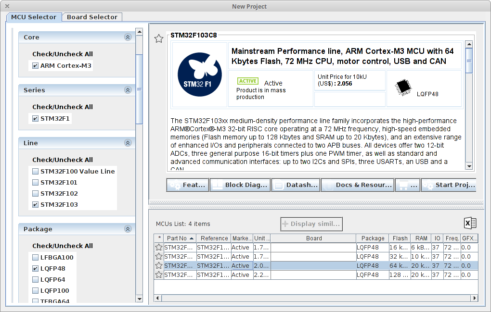Click Check/Uncheck All under Package

[63, 246]
